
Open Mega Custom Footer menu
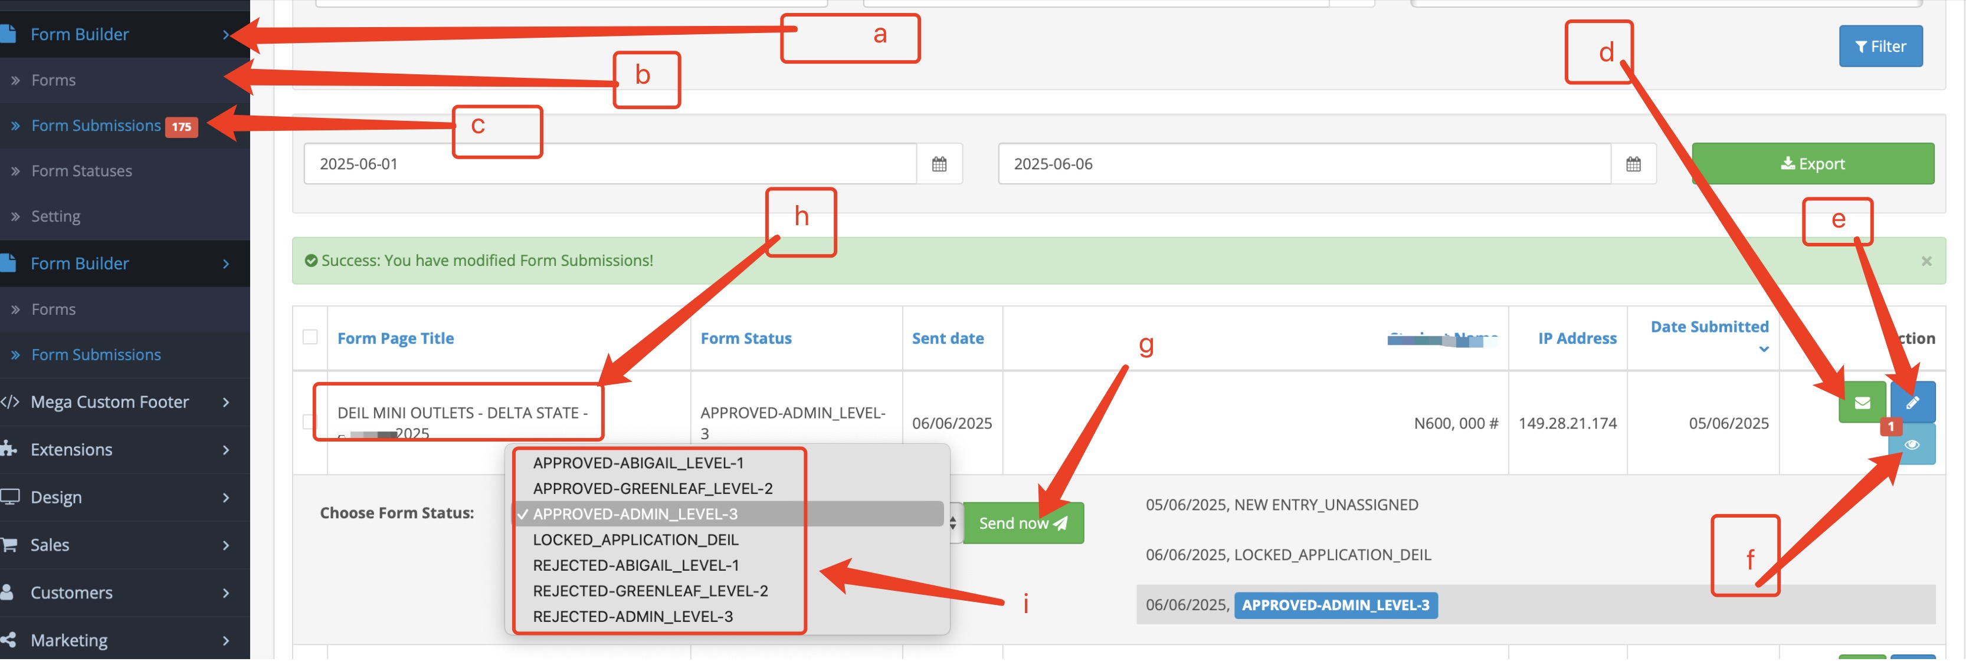point(110,402)
